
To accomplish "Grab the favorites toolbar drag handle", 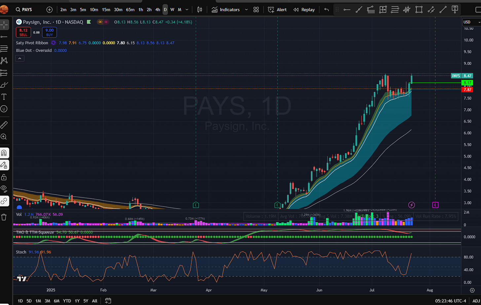I will [337, 10].
